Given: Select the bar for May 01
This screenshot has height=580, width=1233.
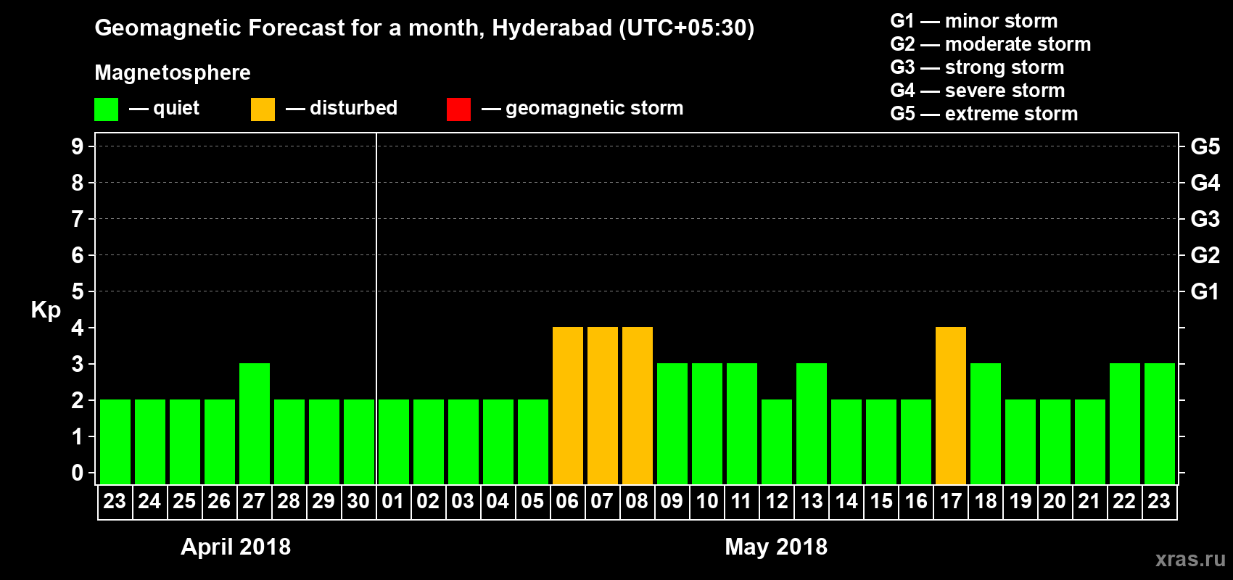Looking at the screenshot, I should coord(394,442).
